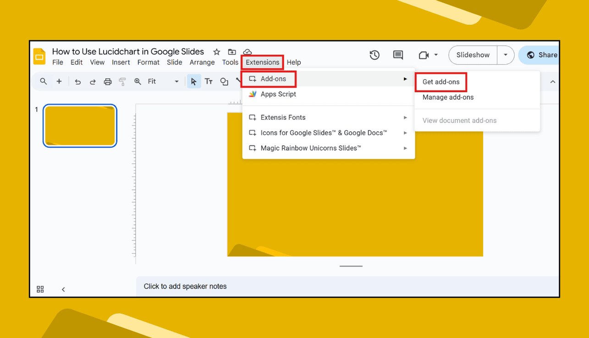Image resolution: width=589 pixels, height=338 pixels.
Task: Activate the Paint format tool
Action: (122, 81)
